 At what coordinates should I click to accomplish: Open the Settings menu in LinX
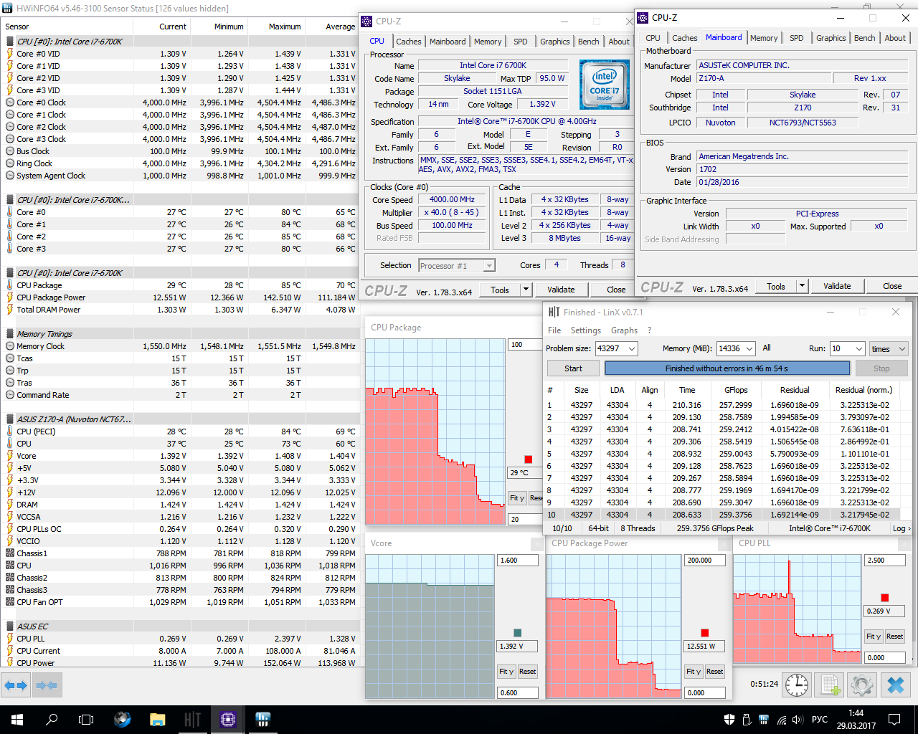tap(585, 330)
